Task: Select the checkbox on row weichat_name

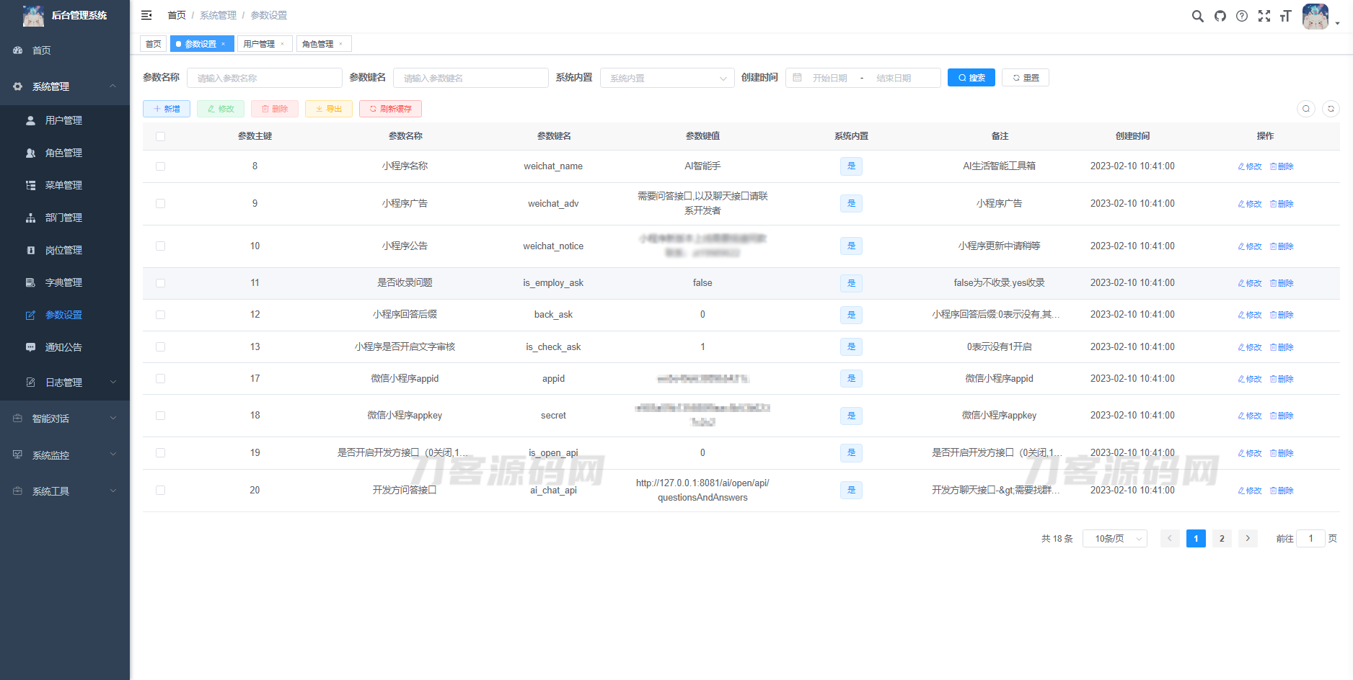Action: tap(160, 166)
